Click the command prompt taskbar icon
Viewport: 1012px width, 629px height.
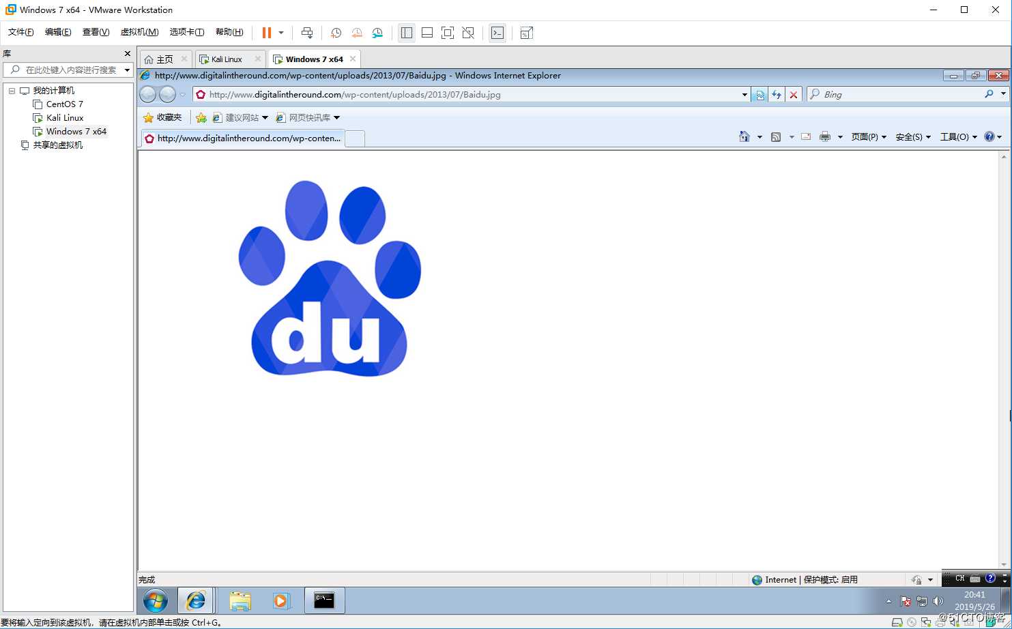tap(324, 600)
